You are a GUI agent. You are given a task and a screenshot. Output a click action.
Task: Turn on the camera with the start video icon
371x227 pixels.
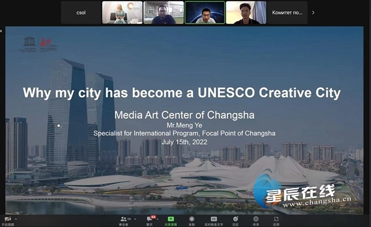[8, 221]
